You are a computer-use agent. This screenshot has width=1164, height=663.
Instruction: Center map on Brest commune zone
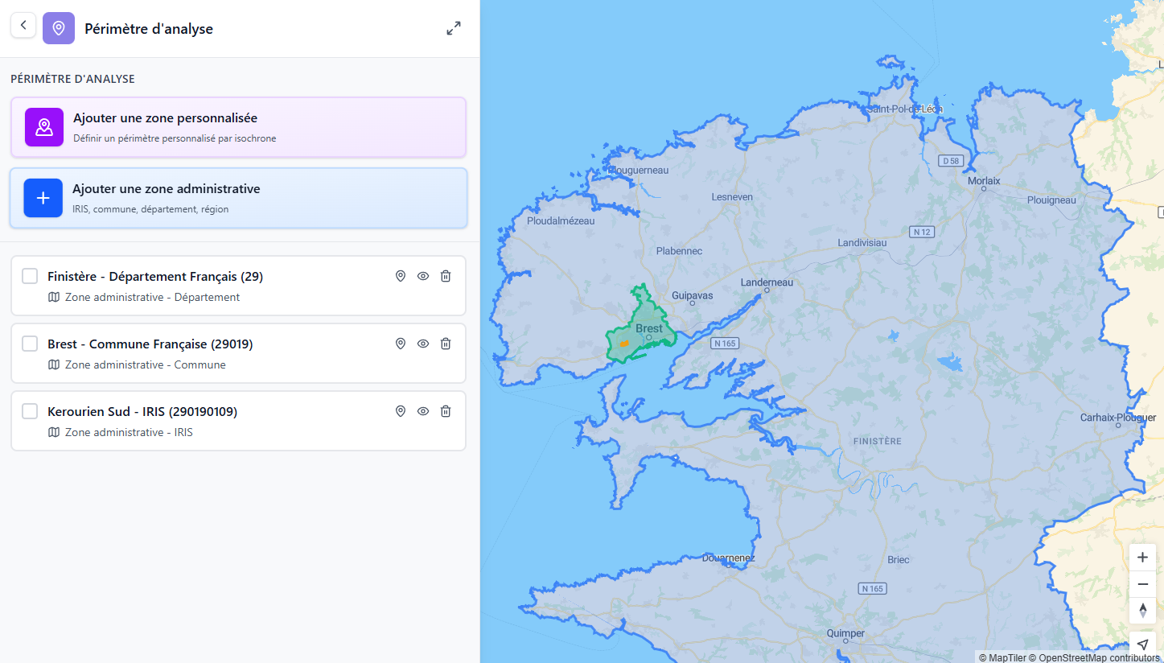pos(400,343)
